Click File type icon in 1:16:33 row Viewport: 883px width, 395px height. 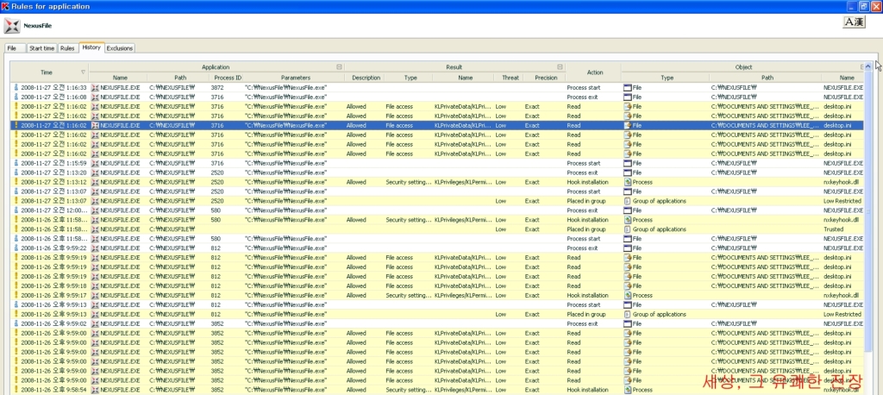(x=628, y=88)
